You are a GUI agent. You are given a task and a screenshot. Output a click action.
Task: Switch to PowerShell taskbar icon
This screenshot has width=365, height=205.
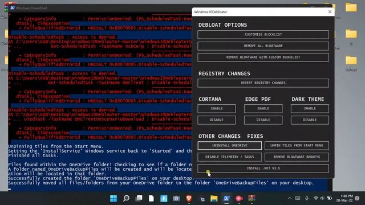pyautogui.click(x=226, y=198)
